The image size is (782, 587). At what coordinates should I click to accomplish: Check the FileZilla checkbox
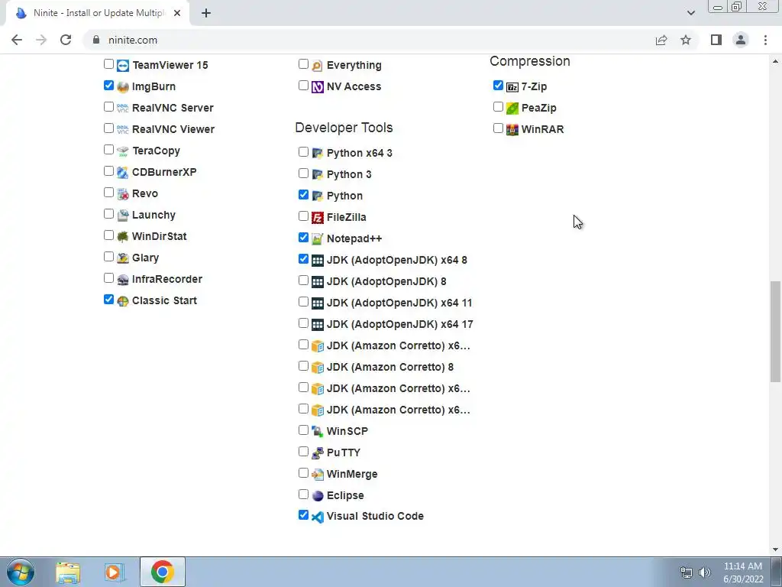(303, 216)
